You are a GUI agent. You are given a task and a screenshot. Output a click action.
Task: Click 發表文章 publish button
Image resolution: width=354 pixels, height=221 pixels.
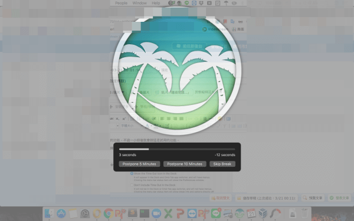click(340, 198)
